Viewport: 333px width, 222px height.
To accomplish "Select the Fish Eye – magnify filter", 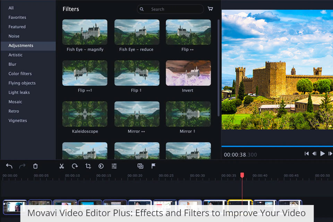I will (85, 32).
